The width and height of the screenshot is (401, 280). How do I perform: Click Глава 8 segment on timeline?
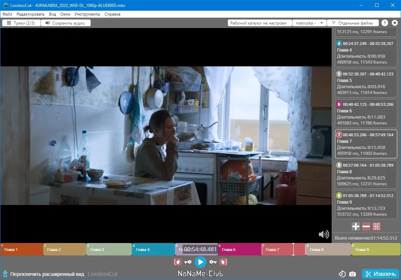(329, 249)
